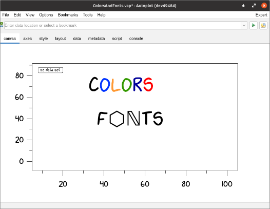Image resolution: width=270 pixels, height=209 pixels.
Task: Click the data location input field
Action: [x=123, y=26]
